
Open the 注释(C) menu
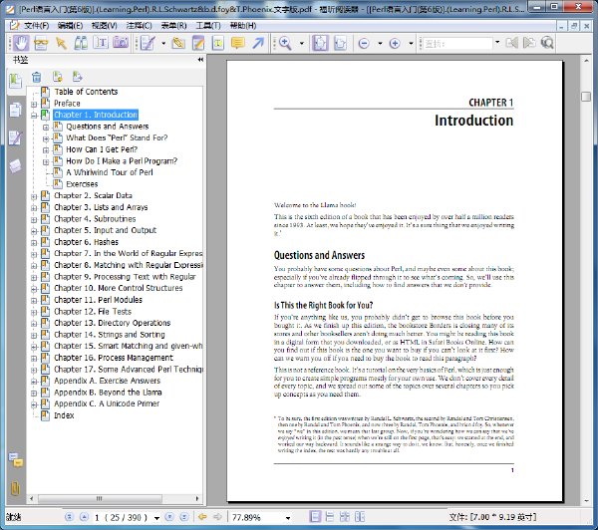coord(139,26)
